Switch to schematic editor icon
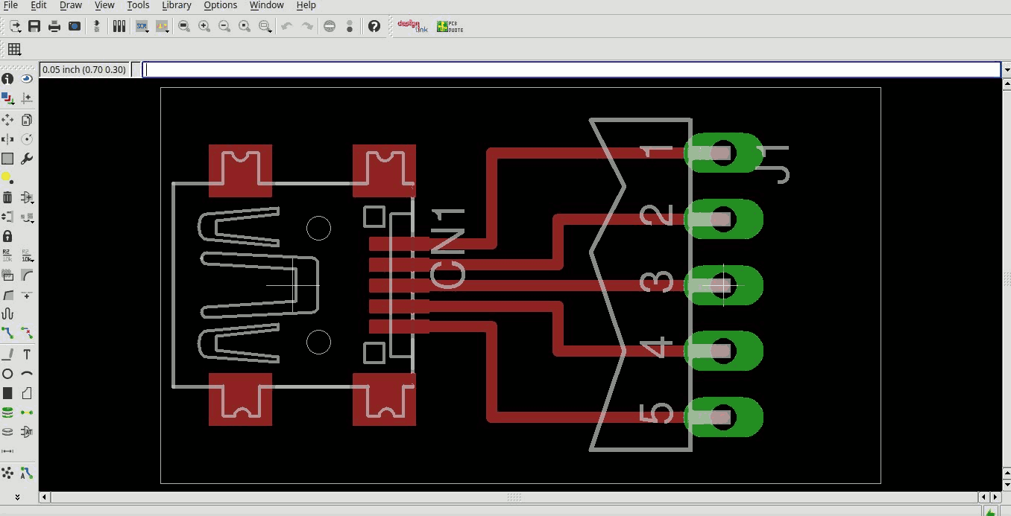The height and width of the screenshot is (516, 1011). click(x=97, y=26)
